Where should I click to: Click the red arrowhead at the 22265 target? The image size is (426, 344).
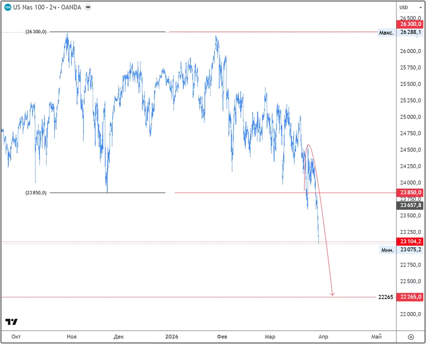332,294
